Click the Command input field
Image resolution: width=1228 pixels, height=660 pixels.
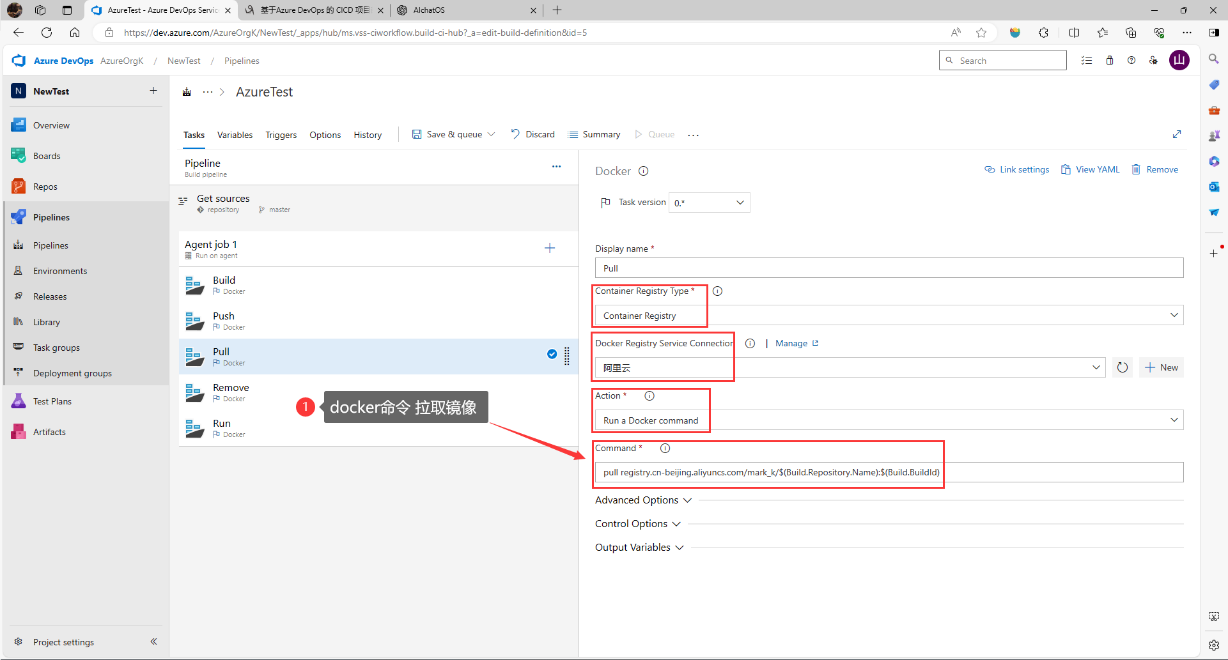(889, 472)
